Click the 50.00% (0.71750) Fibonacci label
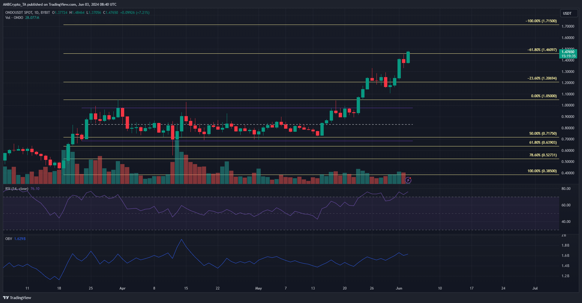Image resolution: width=582 pixels, height=303 pixels. click(x=543, y=133)
